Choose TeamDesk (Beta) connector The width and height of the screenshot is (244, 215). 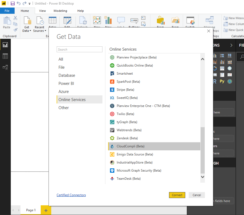tap(154, 179)
